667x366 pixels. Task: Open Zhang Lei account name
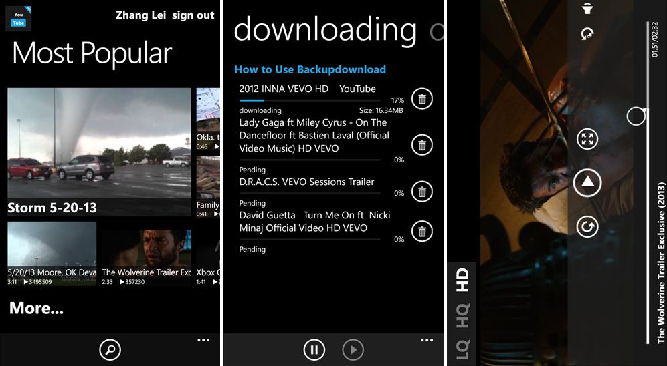pos(140,16)
